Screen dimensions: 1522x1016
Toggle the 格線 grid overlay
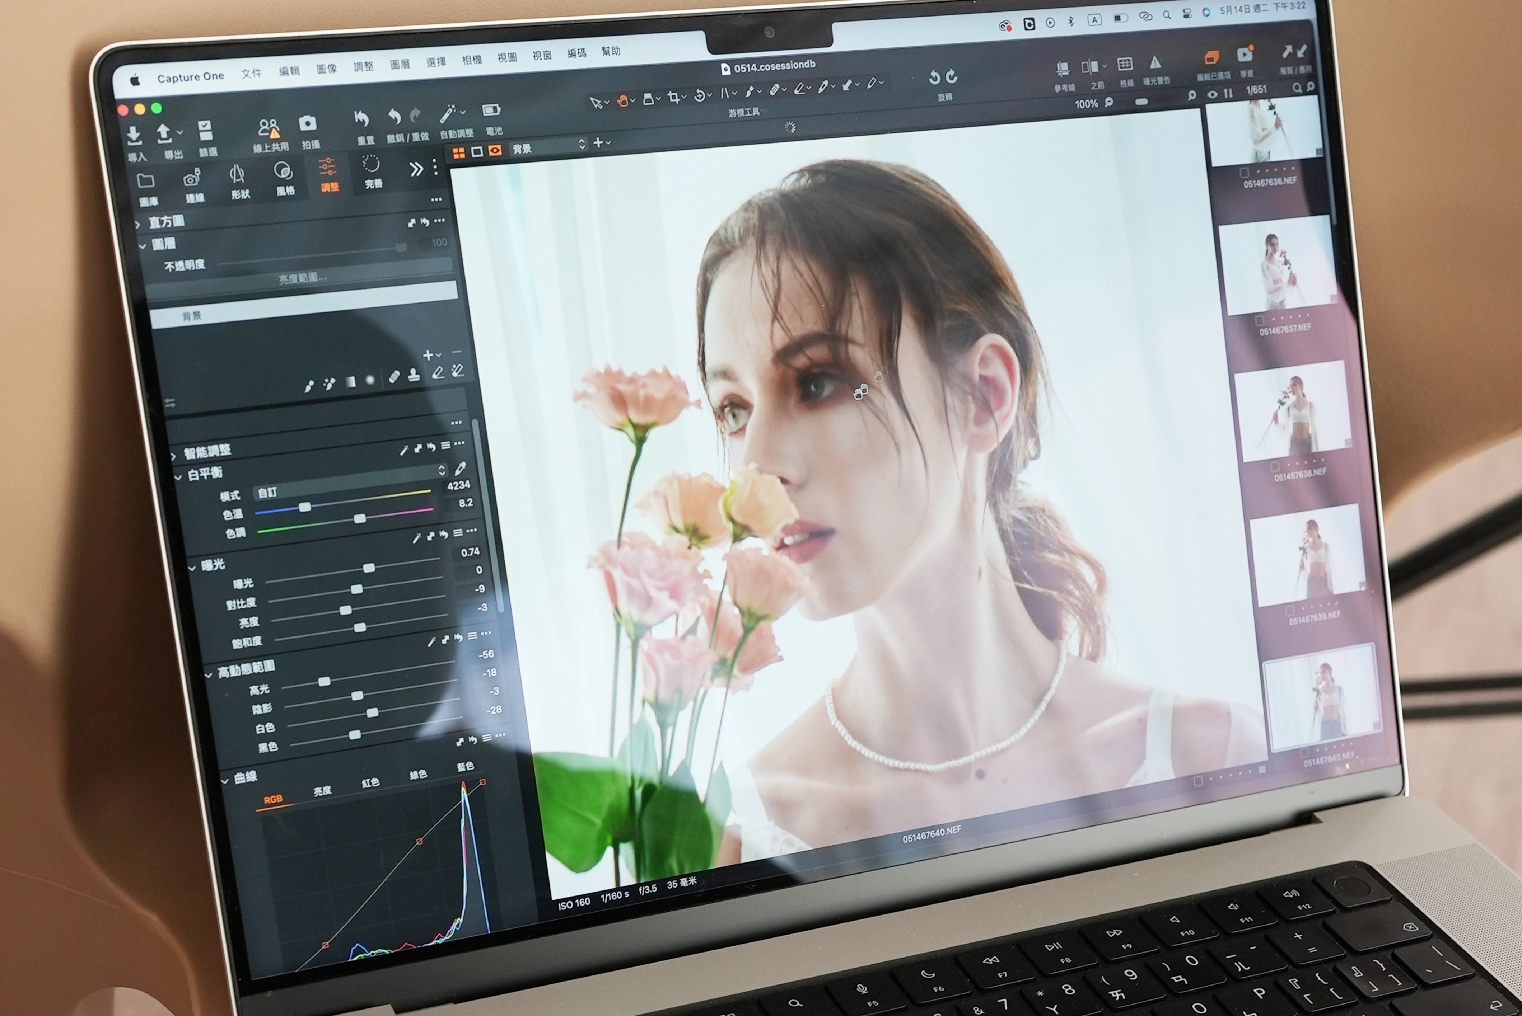pos(1125,64)
